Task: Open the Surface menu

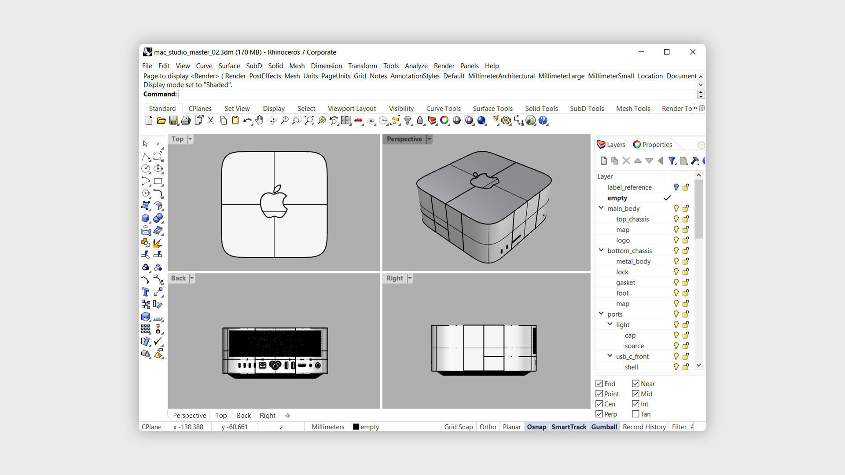Action: point(229,66)
